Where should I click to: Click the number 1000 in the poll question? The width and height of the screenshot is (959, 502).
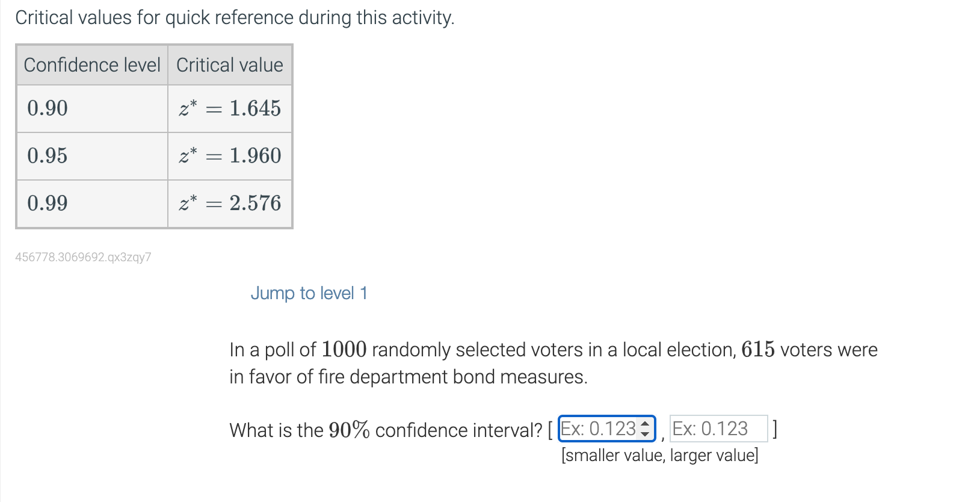pyautogui.click(x=344, y=349)
